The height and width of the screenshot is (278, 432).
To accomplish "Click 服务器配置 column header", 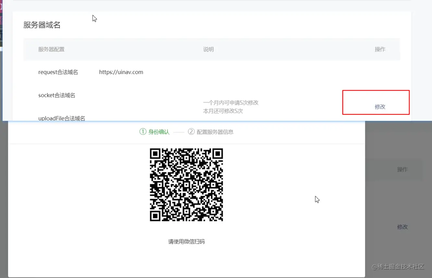I will click(51, 49).
